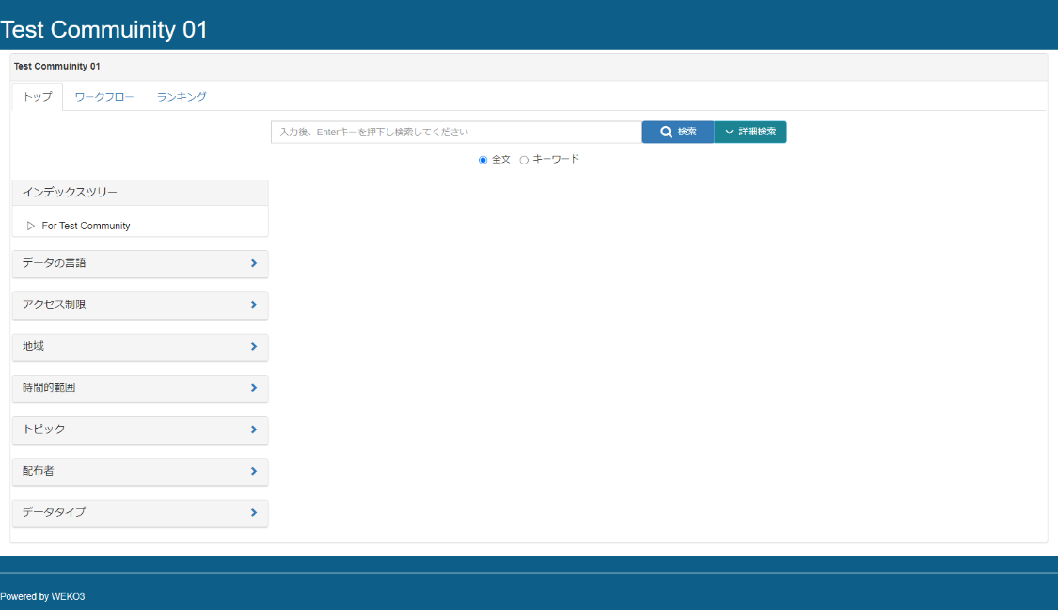Click the search keyword input field
The width and height of the screenshot is (1058, 610).
[456, 133]
